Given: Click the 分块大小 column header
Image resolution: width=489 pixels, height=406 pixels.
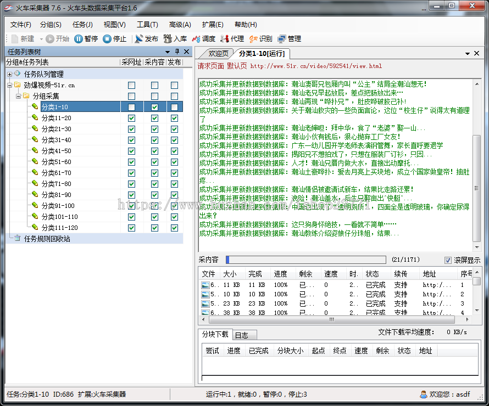Looking at the screenshot, I should [290, 351].
